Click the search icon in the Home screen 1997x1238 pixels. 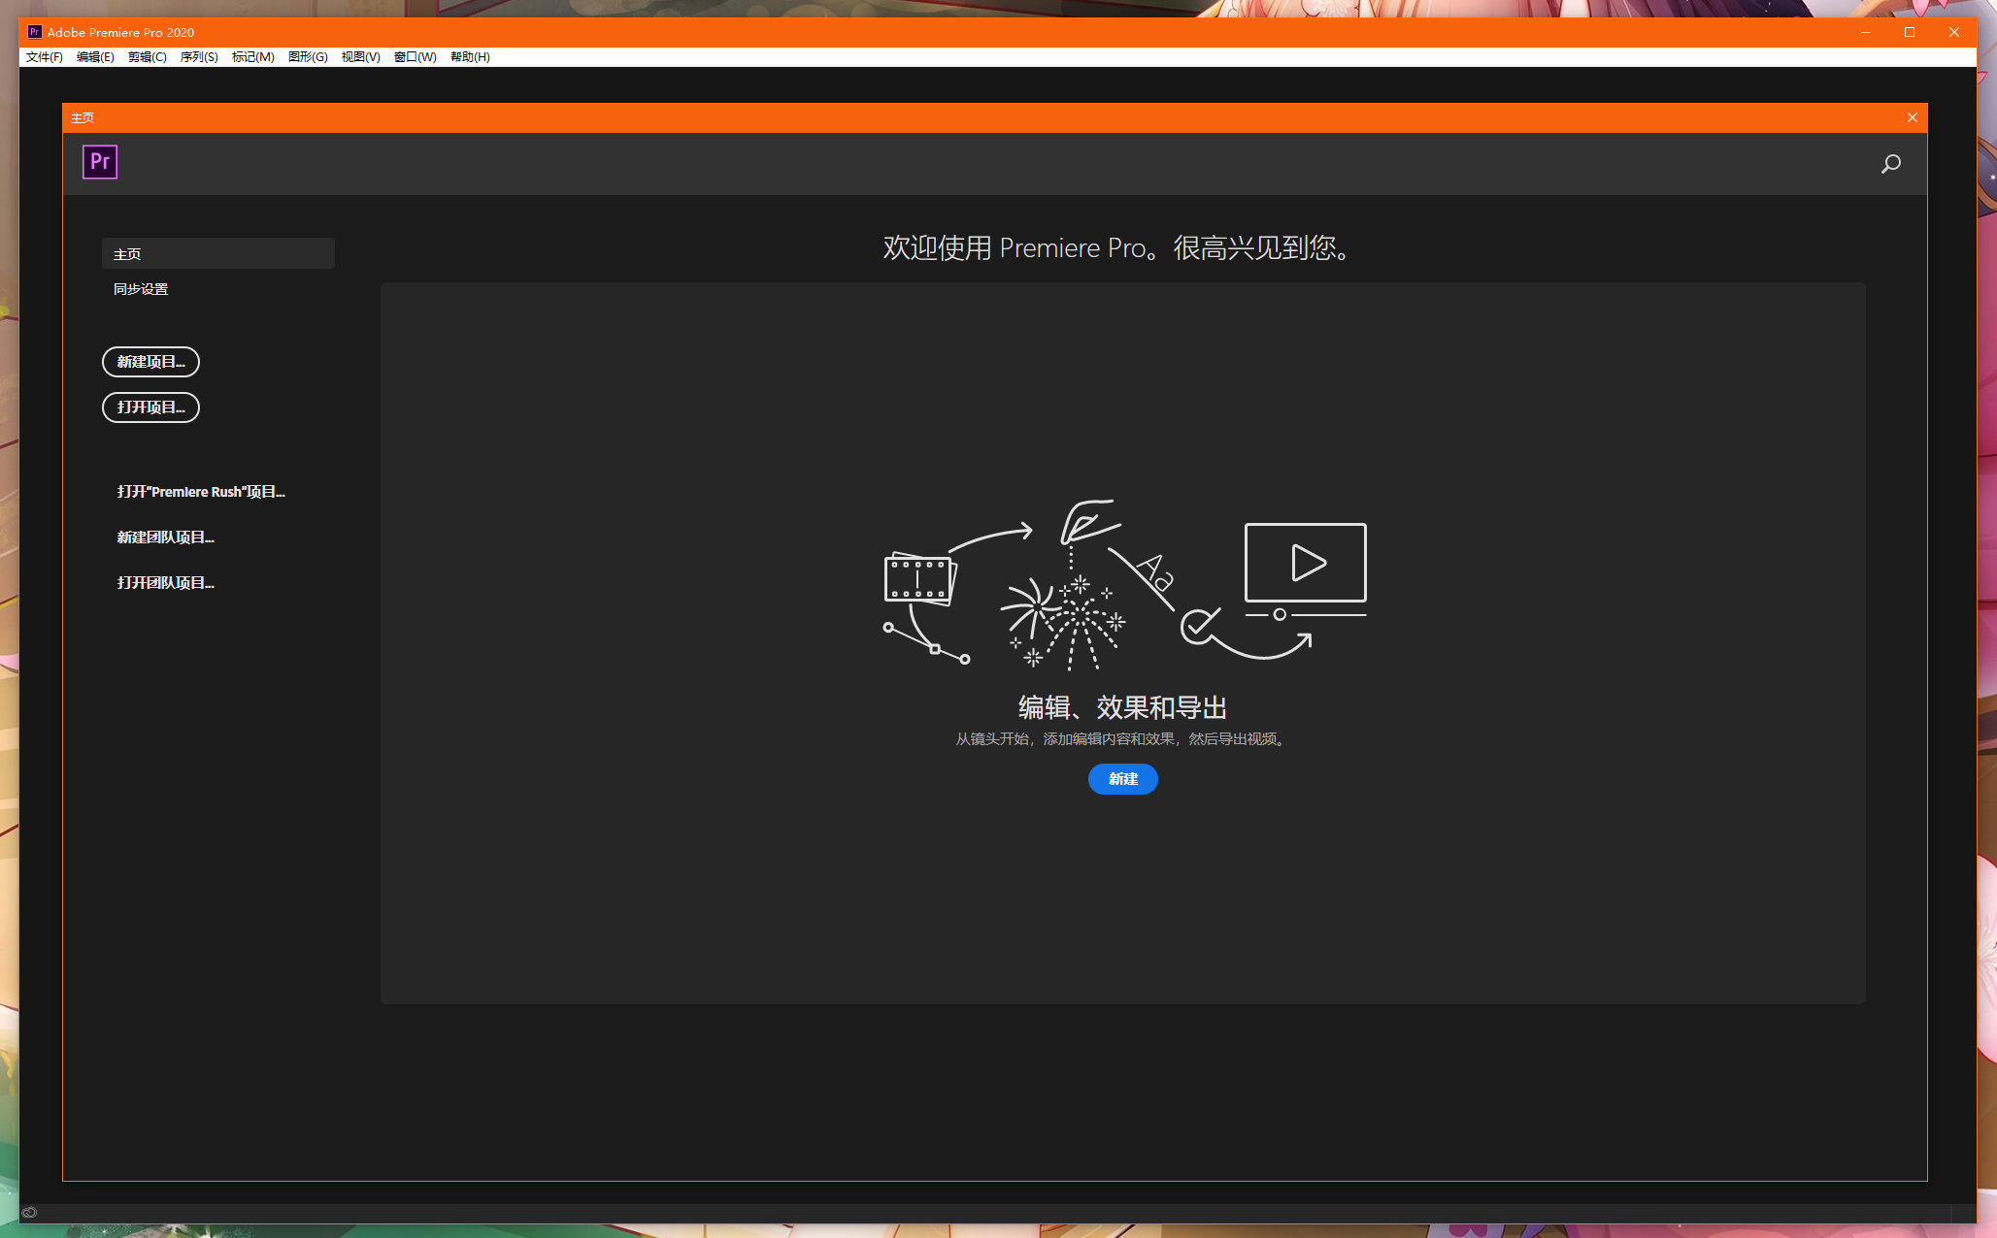1890,163
